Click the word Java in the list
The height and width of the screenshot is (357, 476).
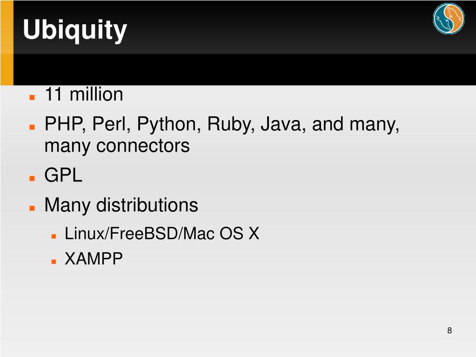[x=283, y=124]
